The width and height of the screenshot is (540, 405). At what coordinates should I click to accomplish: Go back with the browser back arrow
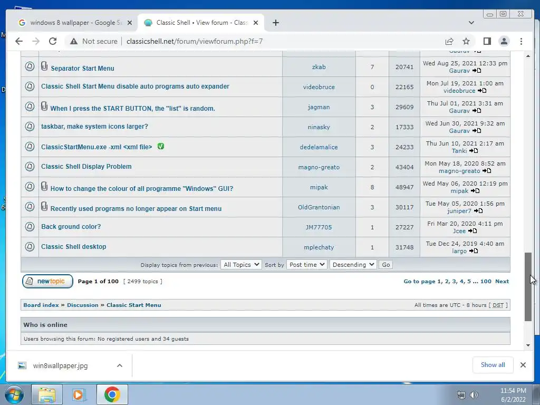pos(19,41)
